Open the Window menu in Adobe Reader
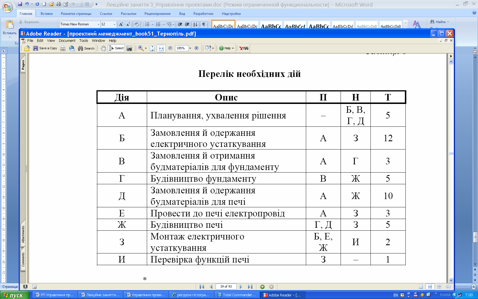 tap(98, 41)
